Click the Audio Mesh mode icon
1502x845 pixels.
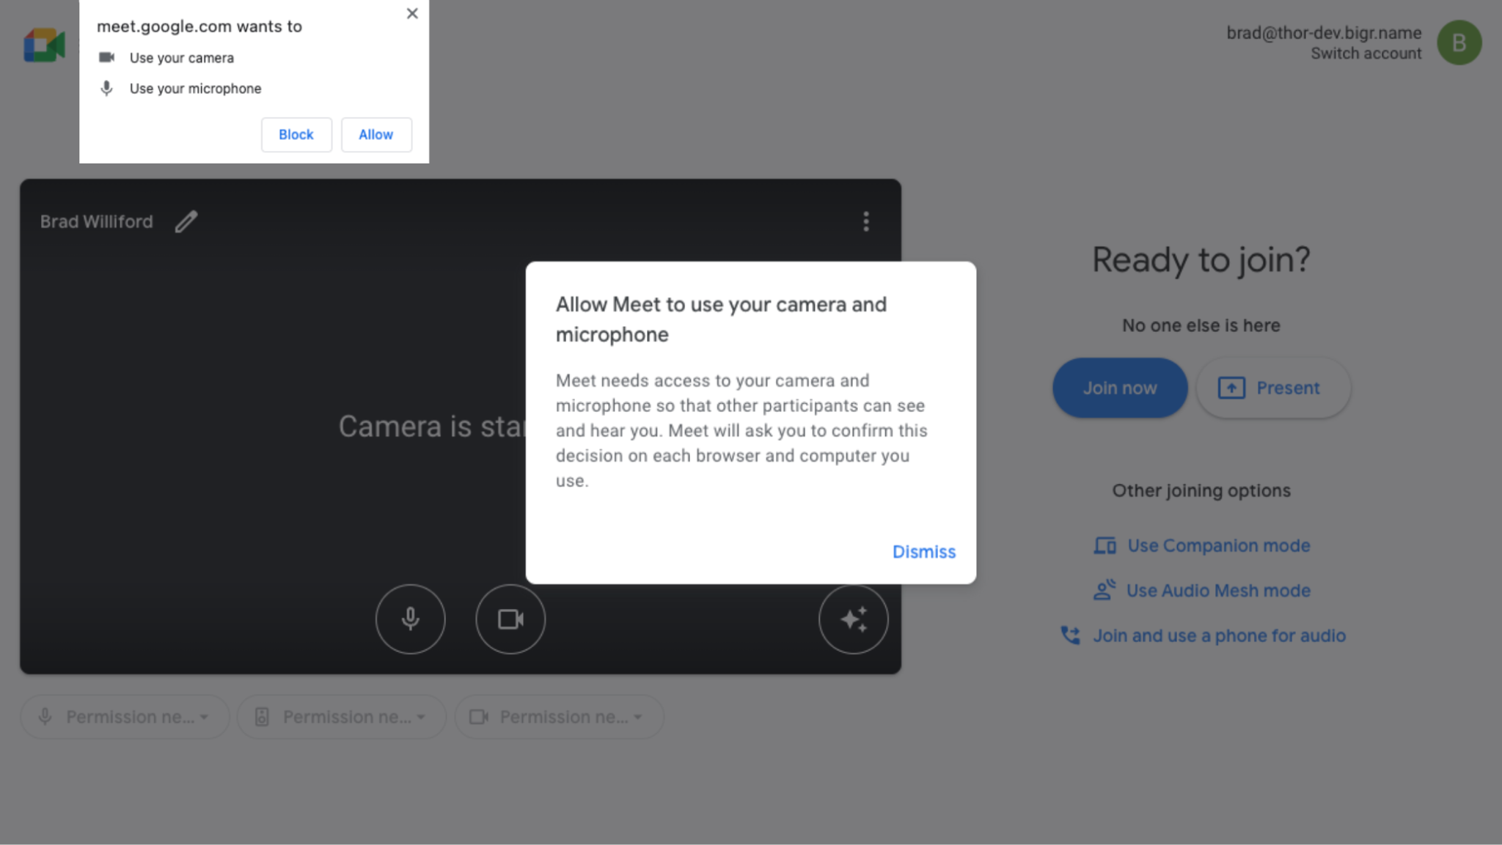pyautogui.click(x=1103, y=589)
